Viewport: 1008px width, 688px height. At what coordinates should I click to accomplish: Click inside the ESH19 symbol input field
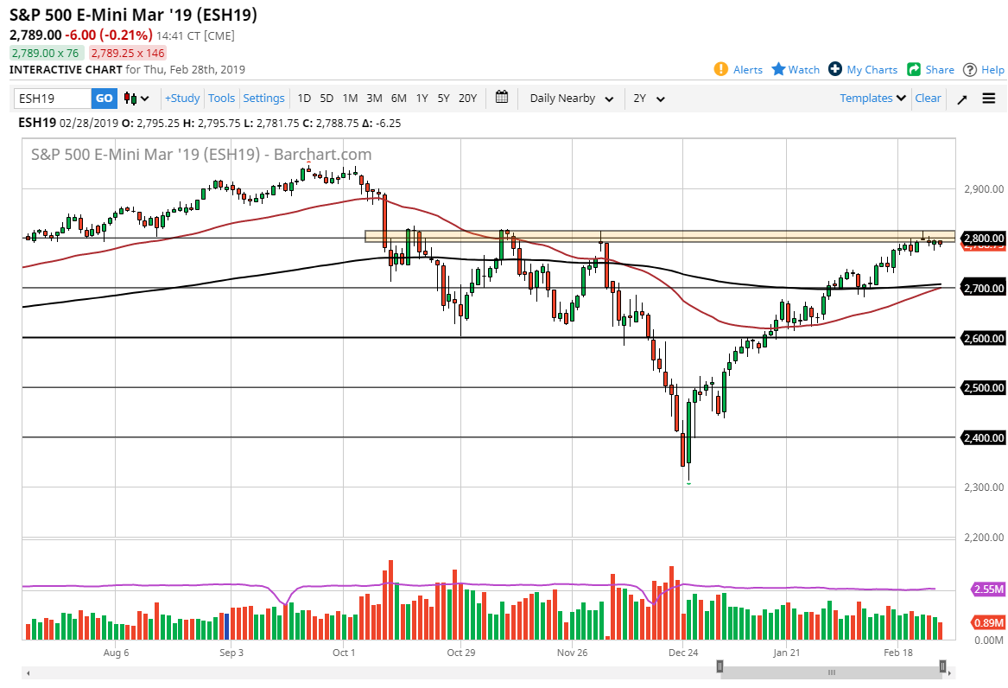(x=52, y=98)
